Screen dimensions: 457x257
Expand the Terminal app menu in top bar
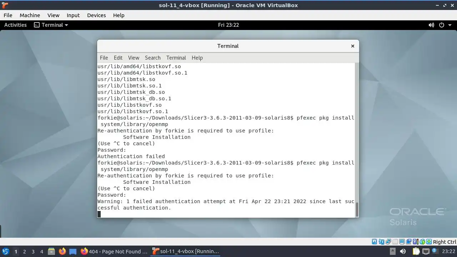point(51,25)
